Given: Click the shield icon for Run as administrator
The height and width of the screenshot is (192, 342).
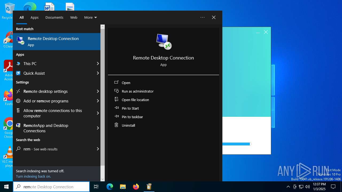Looking at the screenshot, I should click(116, 91).
